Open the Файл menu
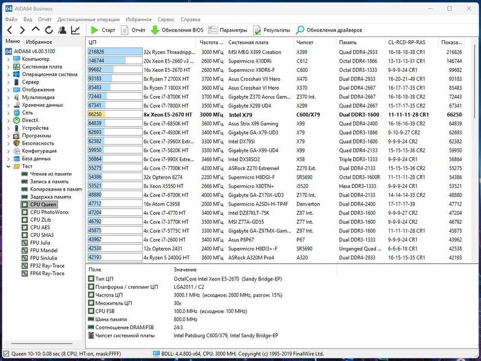Screen dimensions: 481x361 point(11,19)
